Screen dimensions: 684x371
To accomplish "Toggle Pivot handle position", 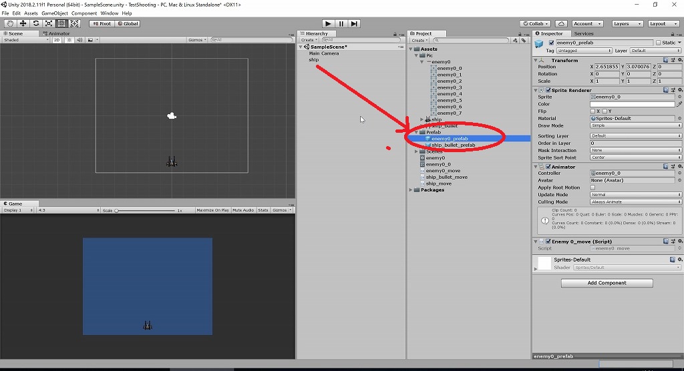I will (102, 23).
